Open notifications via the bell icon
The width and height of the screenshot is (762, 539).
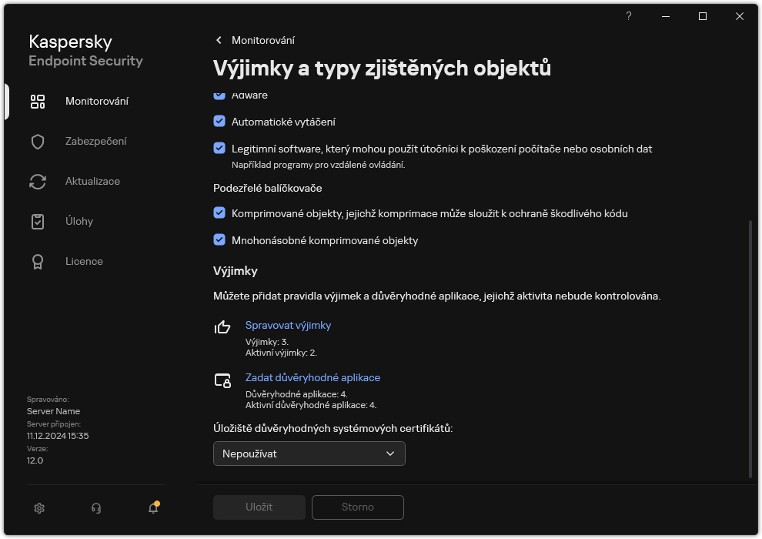tap(152, 508)
